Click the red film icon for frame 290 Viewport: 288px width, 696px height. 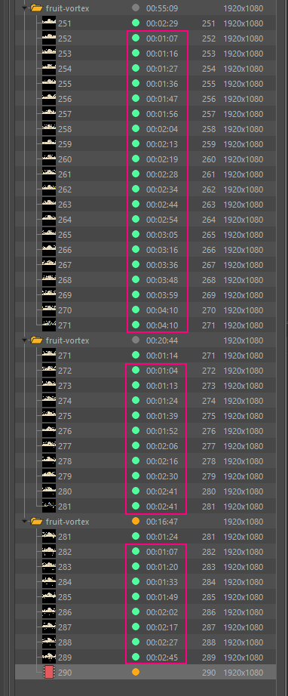49,672
